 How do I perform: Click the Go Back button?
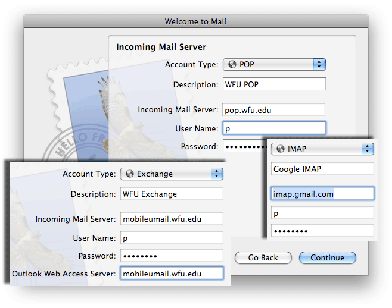point(263,257)
